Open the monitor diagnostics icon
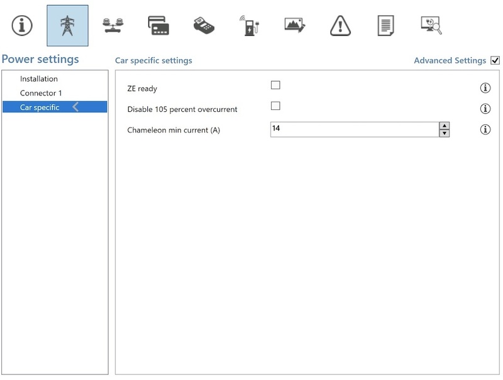Image resolution: width=503 pixels, height=380 pixels. coord(431,26)
